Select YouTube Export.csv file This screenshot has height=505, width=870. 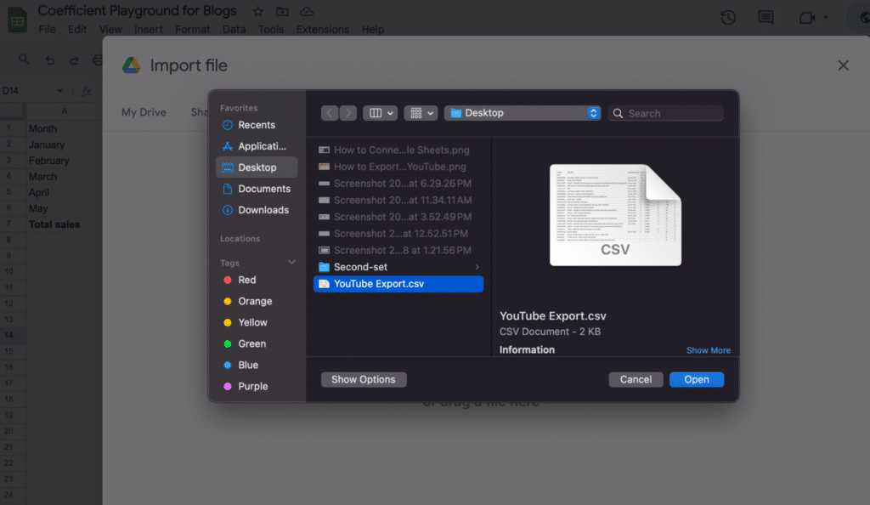[398, 284]
